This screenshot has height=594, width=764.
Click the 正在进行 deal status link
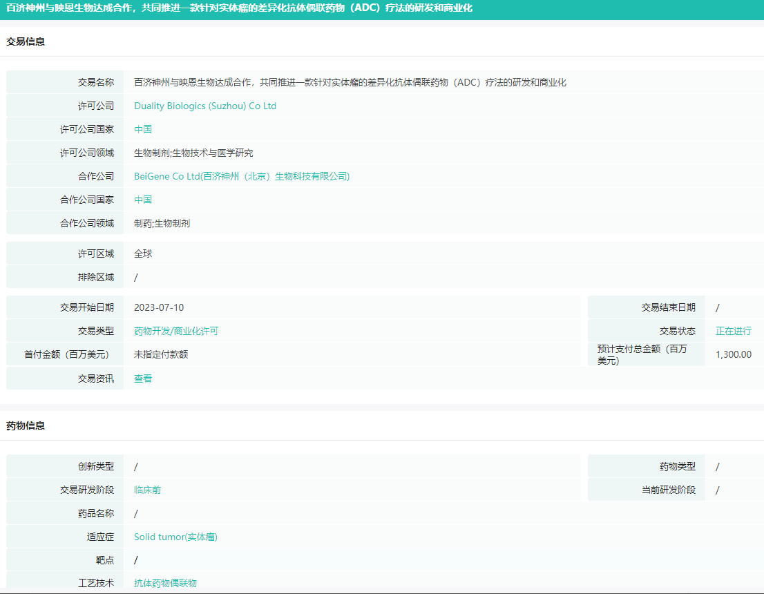[733, 331]
